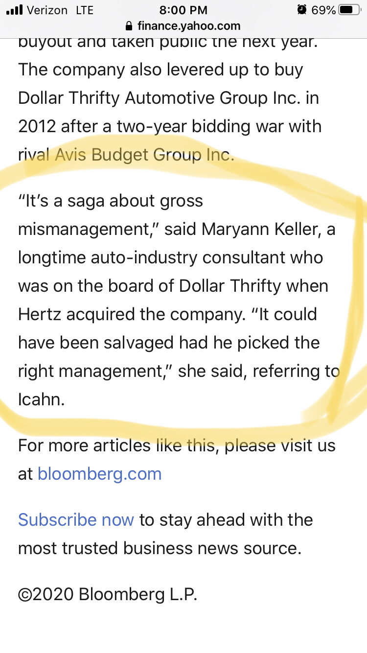
Task: Tap the ©2020 Bloomberg L.P. copyright text
Action: 108,594
